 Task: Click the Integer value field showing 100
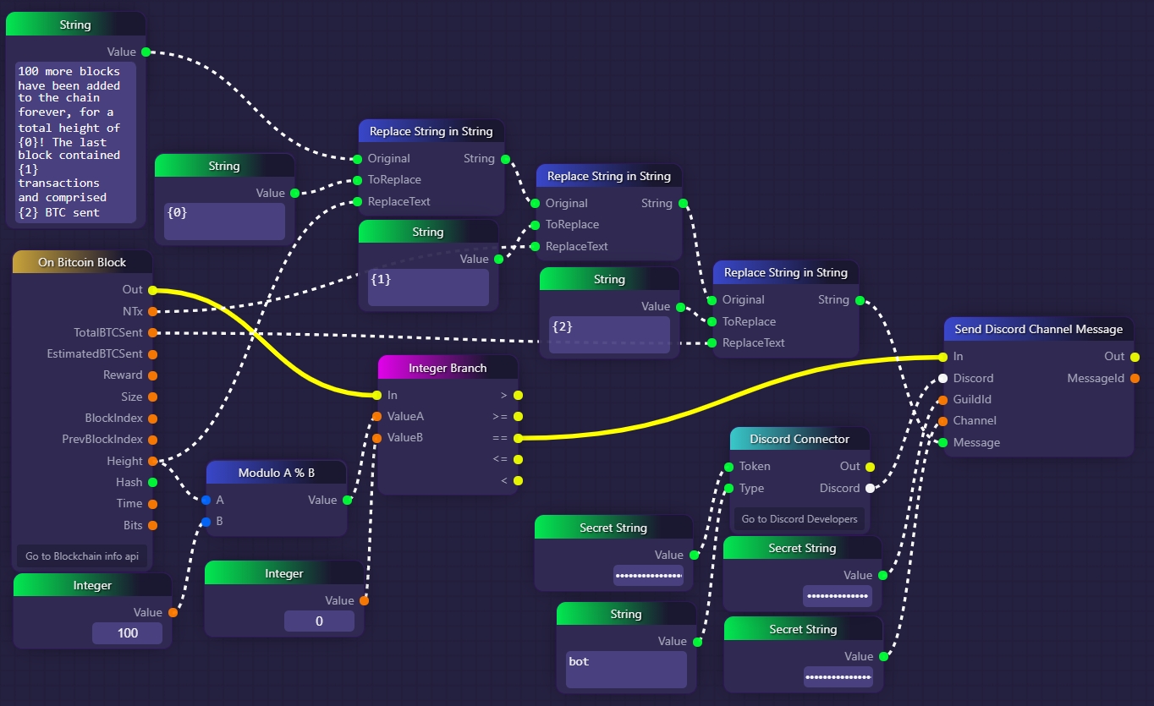click(127, 633)
